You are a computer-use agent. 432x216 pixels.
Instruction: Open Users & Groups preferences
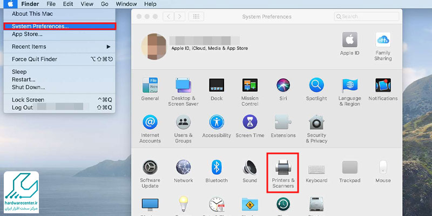tap(183, 129)
